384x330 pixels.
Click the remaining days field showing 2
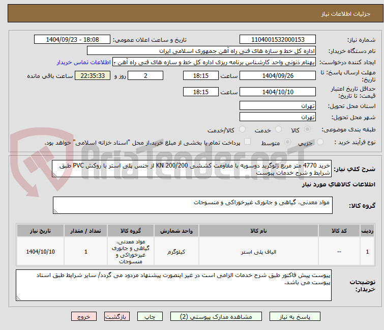(x=145, y=75)
